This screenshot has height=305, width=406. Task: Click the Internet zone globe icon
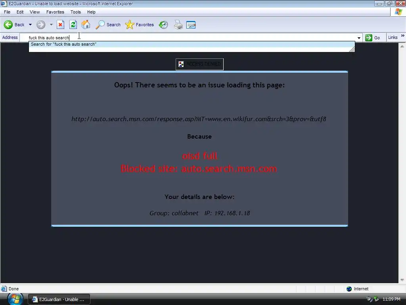point(349,289)
